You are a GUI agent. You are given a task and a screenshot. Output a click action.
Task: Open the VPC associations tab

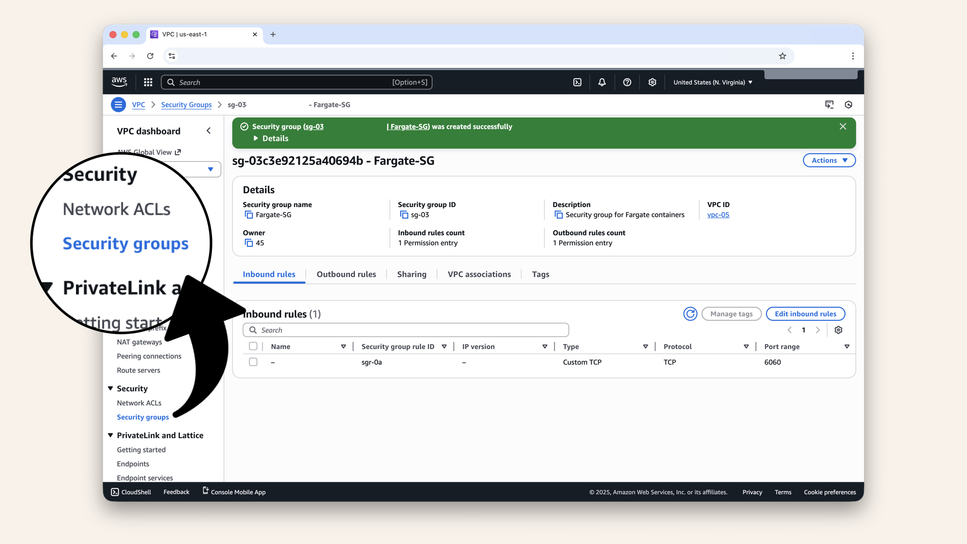click(x=479, y=275)
